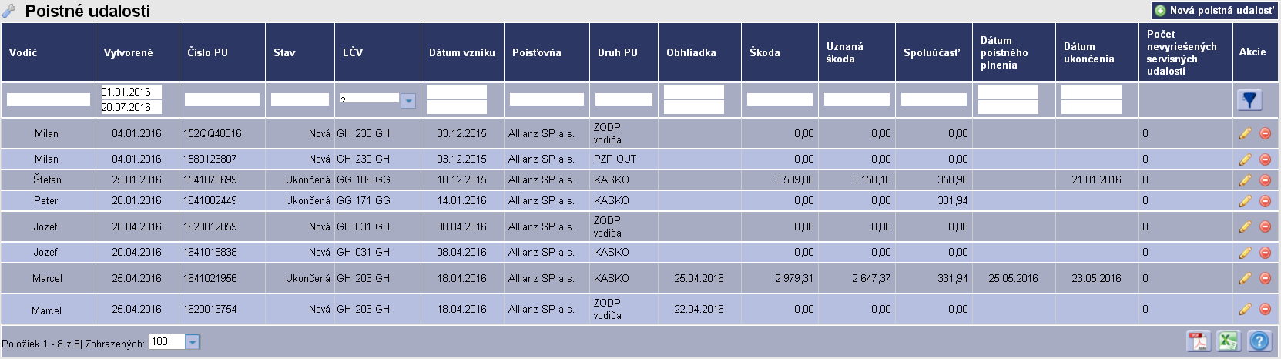1281x359 pixels.
Task: Export the list to Excel
Action: [x=1229, y=341]
